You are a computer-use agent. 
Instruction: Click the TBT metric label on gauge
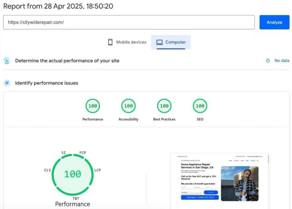point(76,199)
